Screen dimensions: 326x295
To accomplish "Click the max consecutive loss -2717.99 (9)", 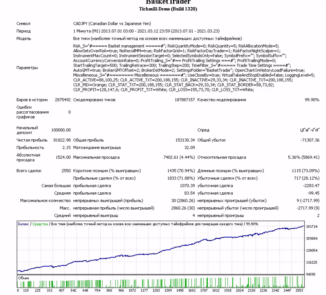I will 308,208.
